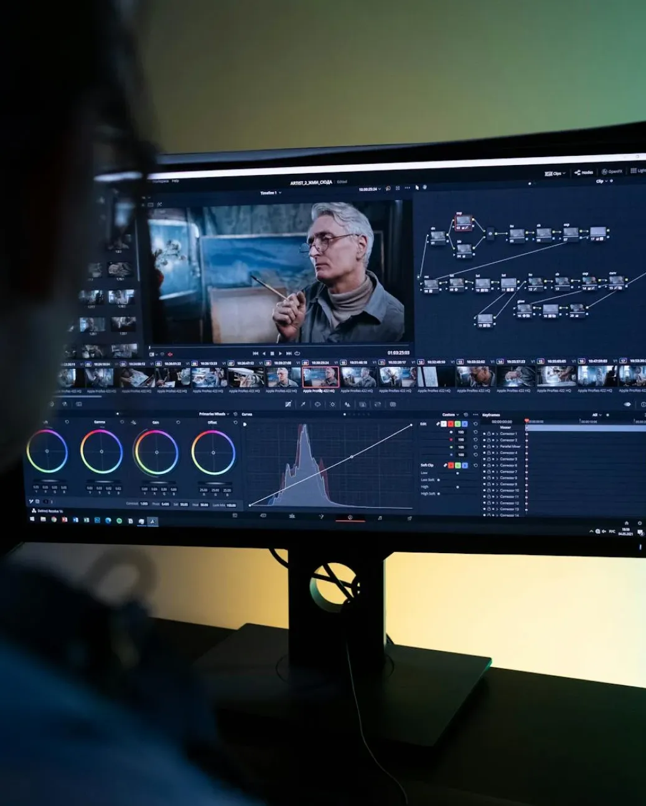646x806 pixels.
Task: Switch to the Fusion page tab
Action: (321, 516)
